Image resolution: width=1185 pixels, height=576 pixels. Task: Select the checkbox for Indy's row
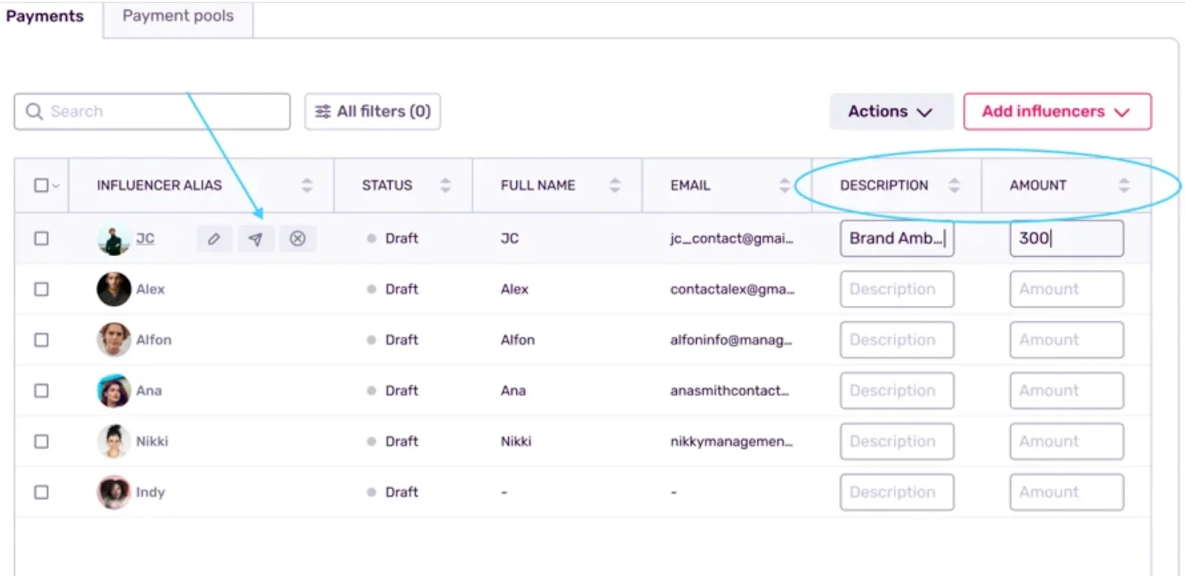tap(41, 492)
